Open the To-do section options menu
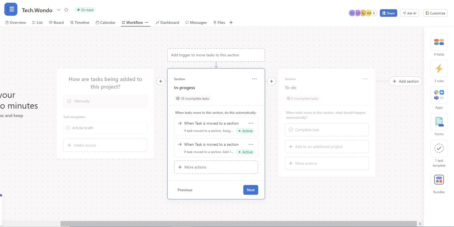Screen dimensions: 454x227 (365, 79)
